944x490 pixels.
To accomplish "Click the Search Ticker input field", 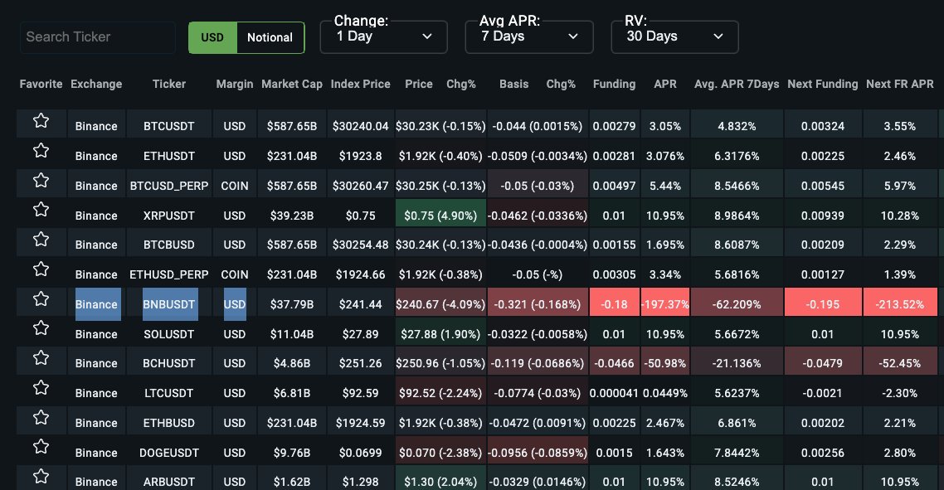I will coord(98,37).
